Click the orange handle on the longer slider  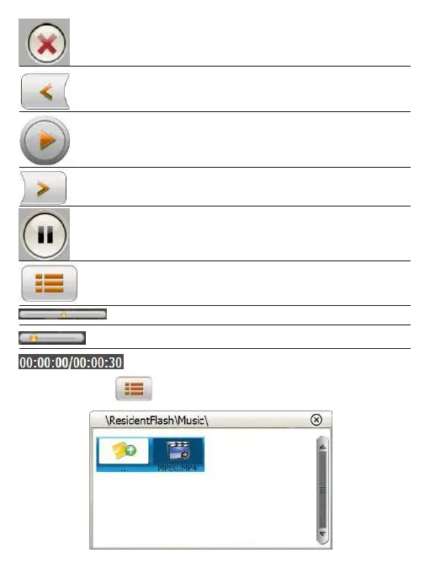(x=64, y=314)
